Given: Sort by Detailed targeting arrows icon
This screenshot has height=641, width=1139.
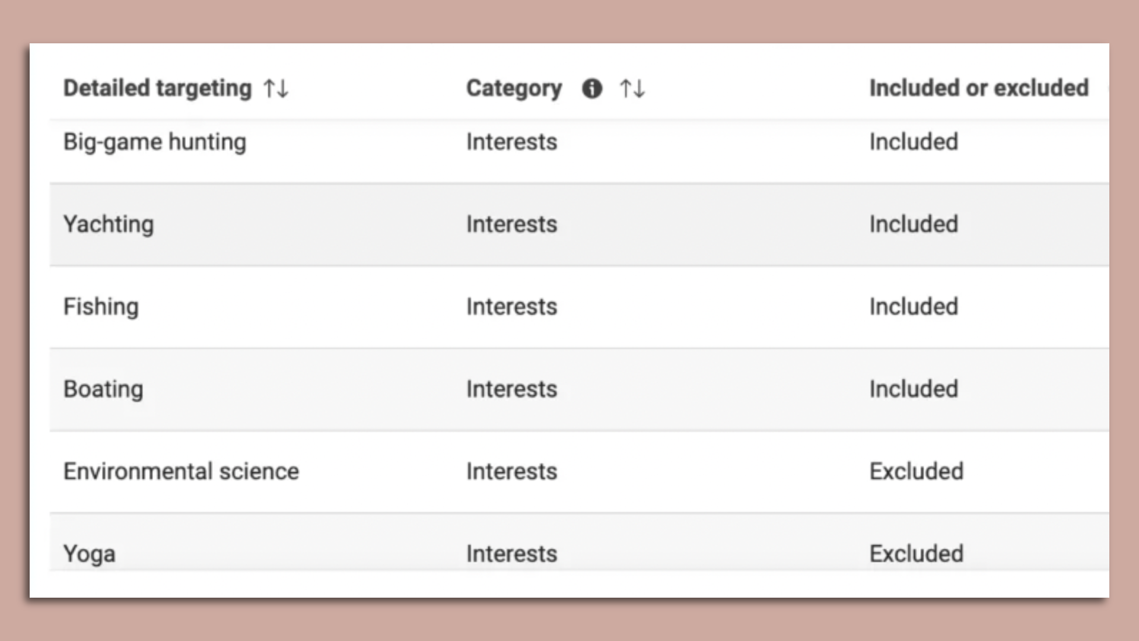Looking at the screenshot, I should (276, 89).
